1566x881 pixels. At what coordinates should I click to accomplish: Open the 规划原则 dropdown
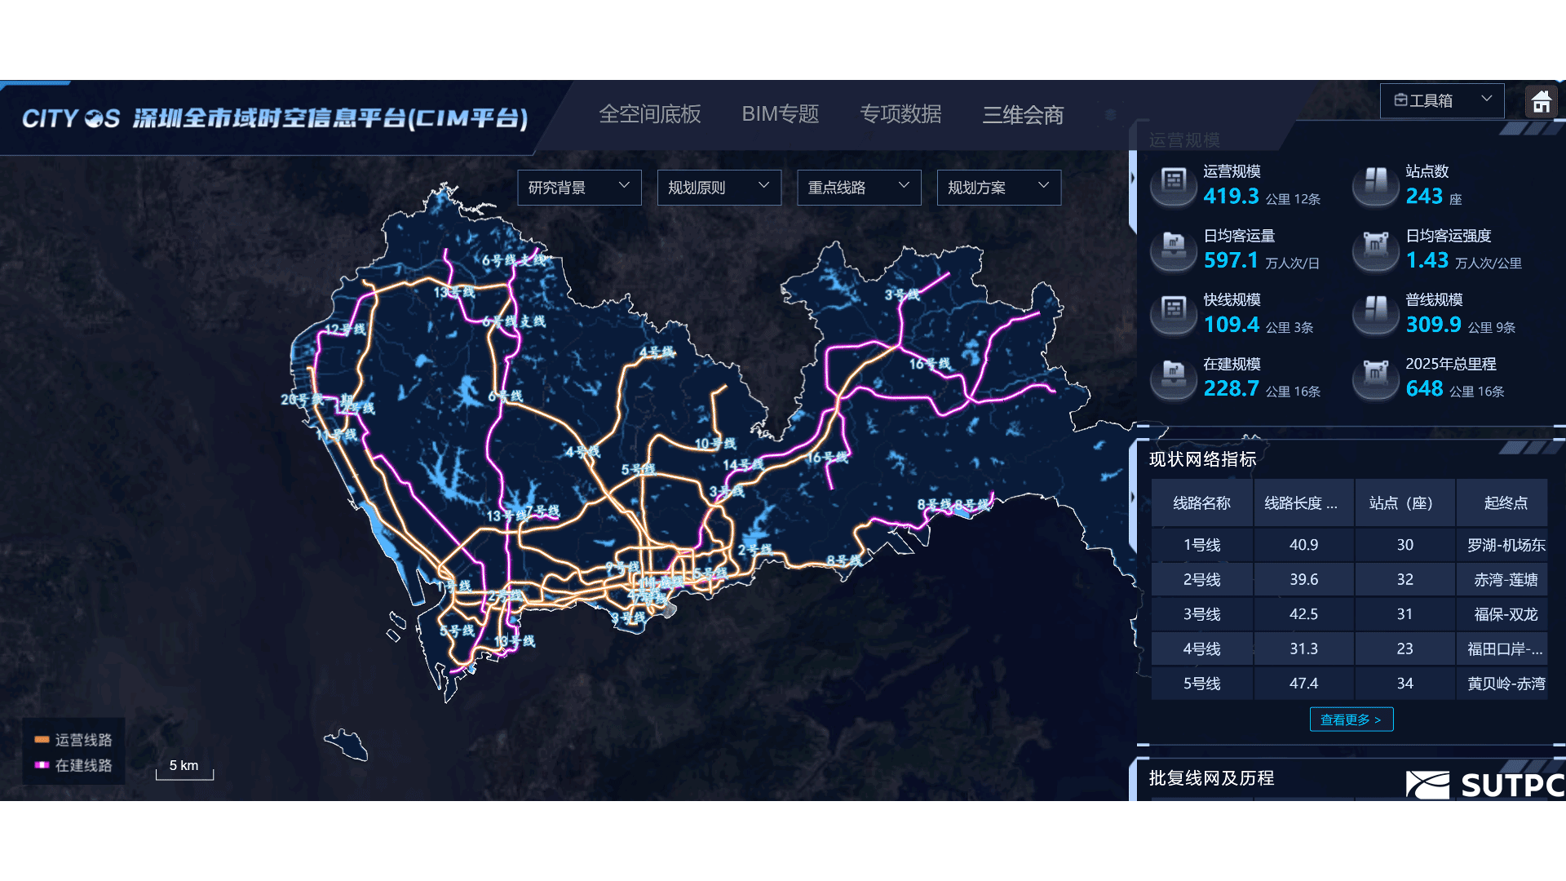[719, 188]
